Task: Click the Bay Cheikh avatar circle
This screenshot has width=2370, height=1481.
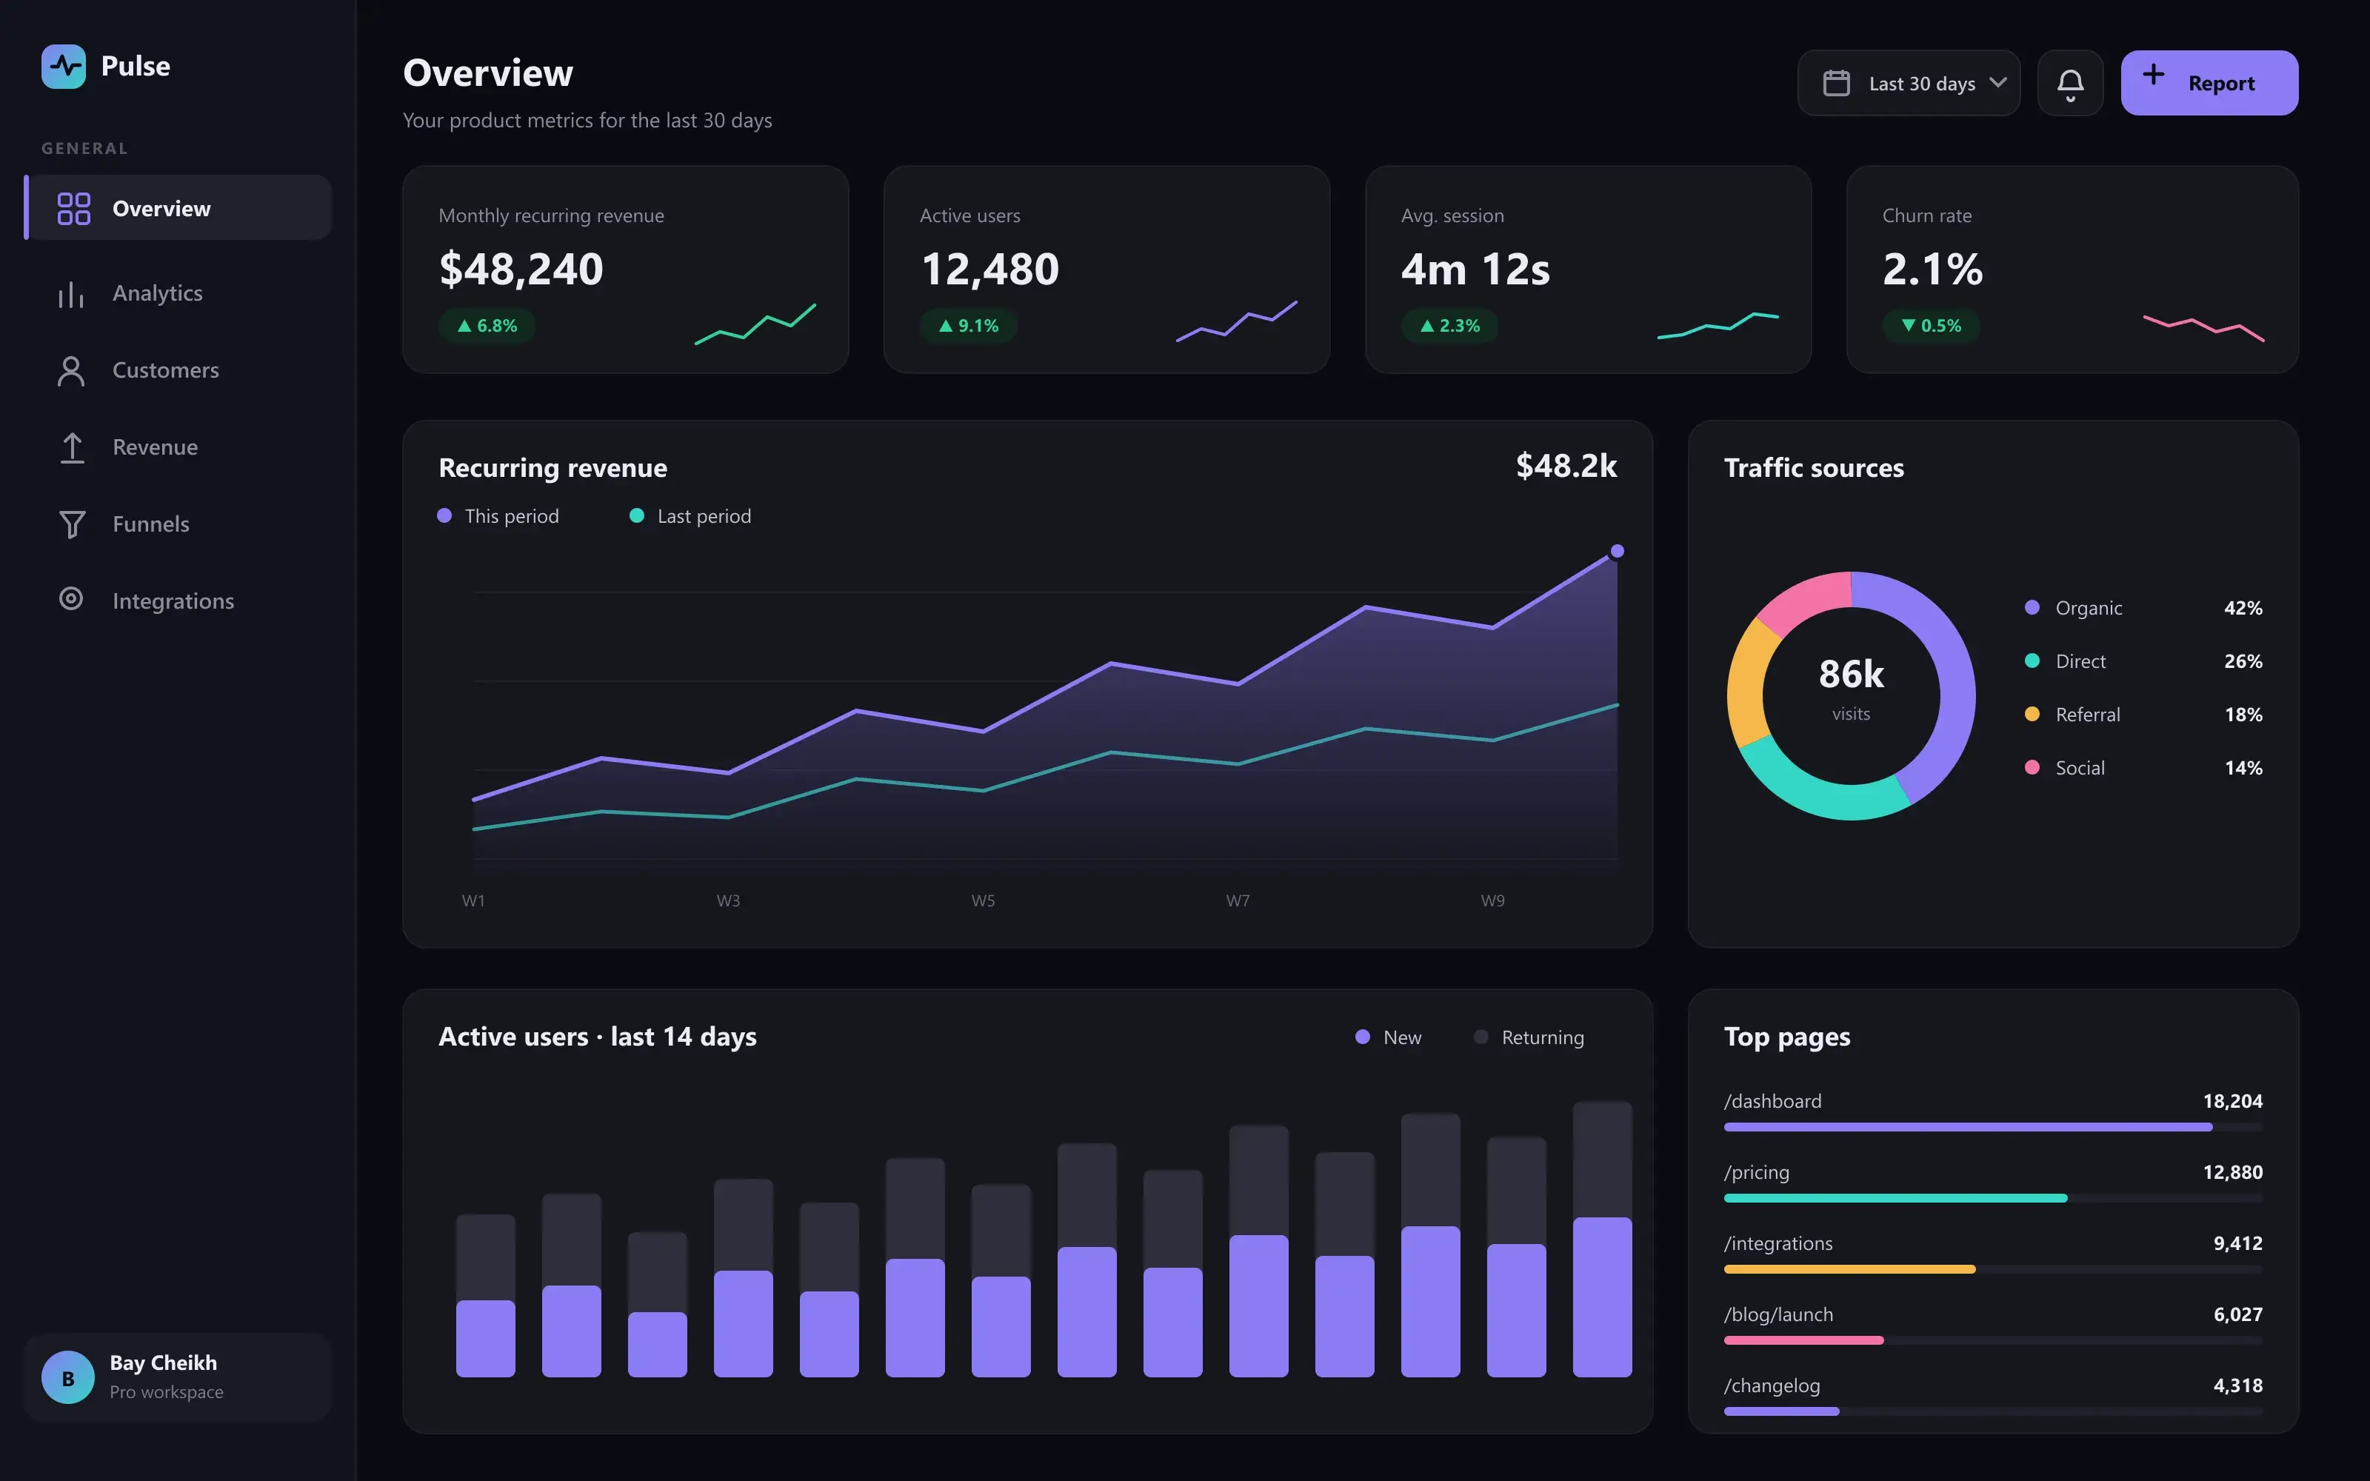Action: (67, 1377)
